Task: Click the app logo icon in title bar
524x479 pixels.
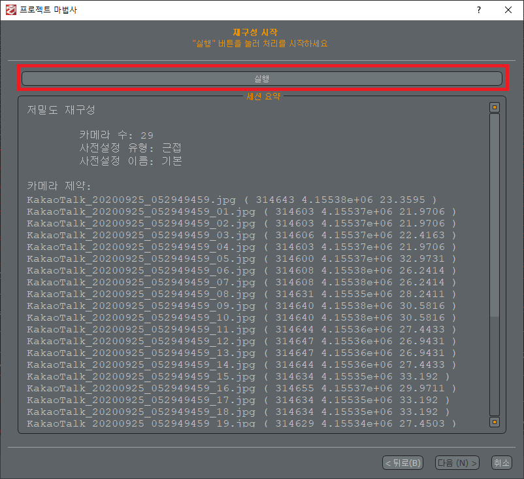Action: (x=10, y=10)
